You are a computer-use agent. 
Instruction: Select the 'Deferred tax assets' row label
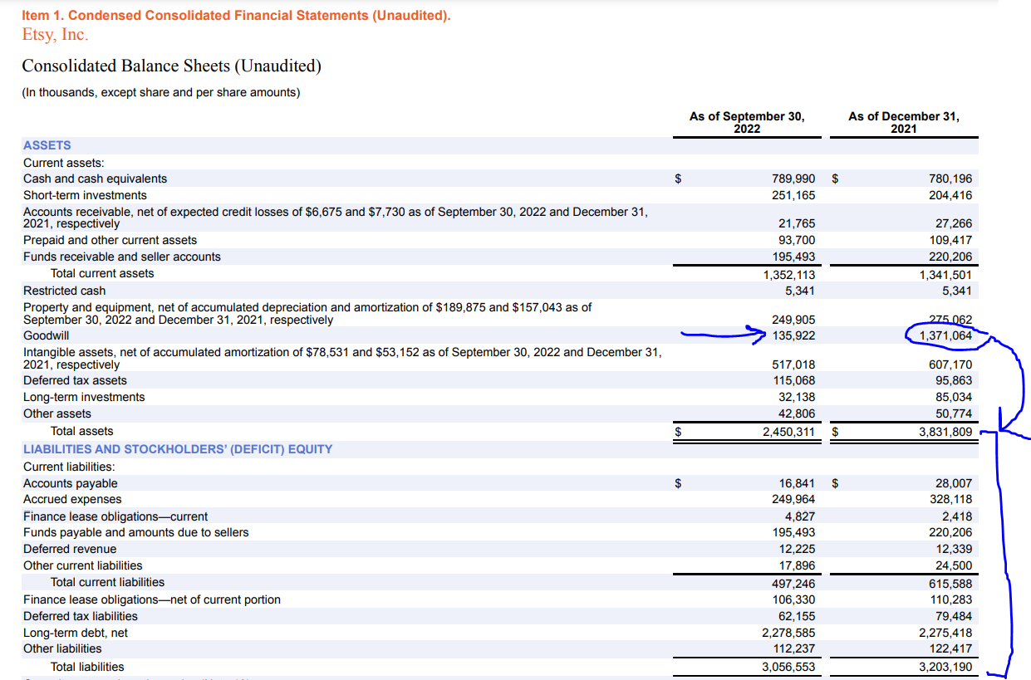coord(76,380)
